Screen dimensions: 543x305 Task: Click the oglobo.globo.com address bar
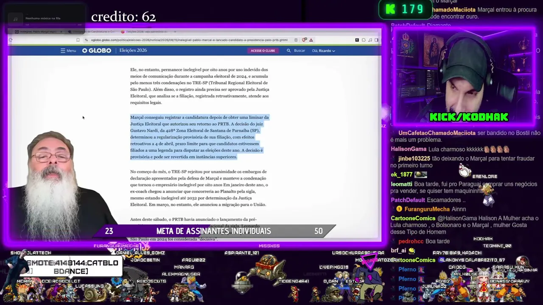(189, 40)
